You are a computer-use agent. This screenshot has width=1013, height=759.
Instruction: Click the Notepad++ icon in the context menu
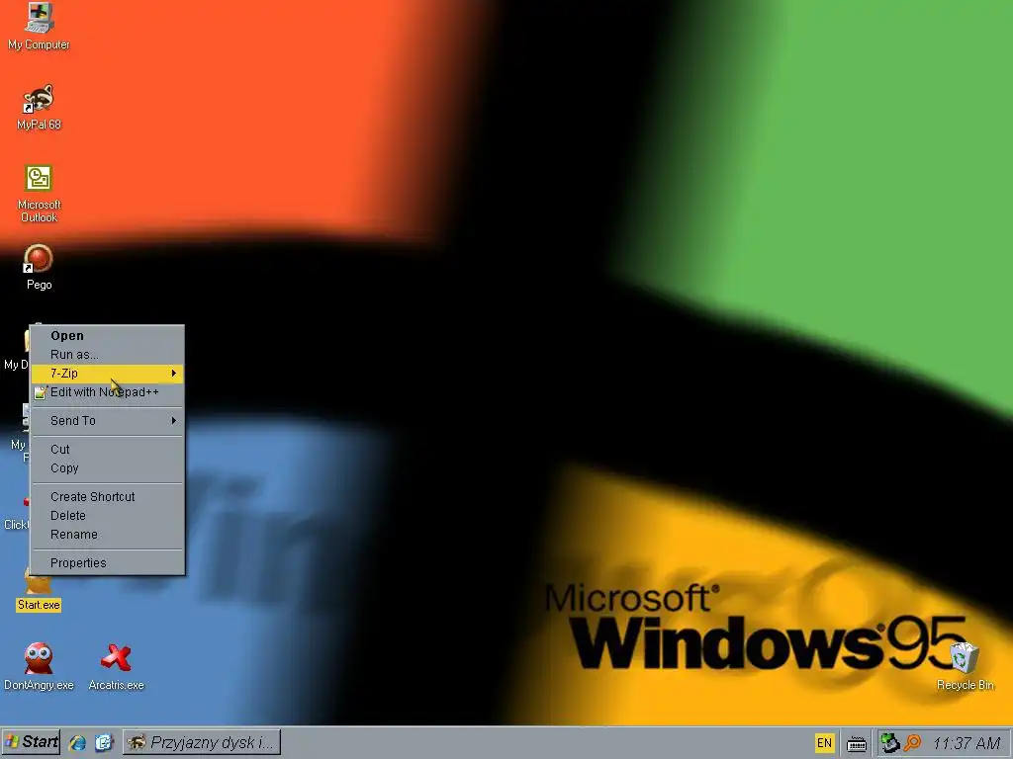40,392
